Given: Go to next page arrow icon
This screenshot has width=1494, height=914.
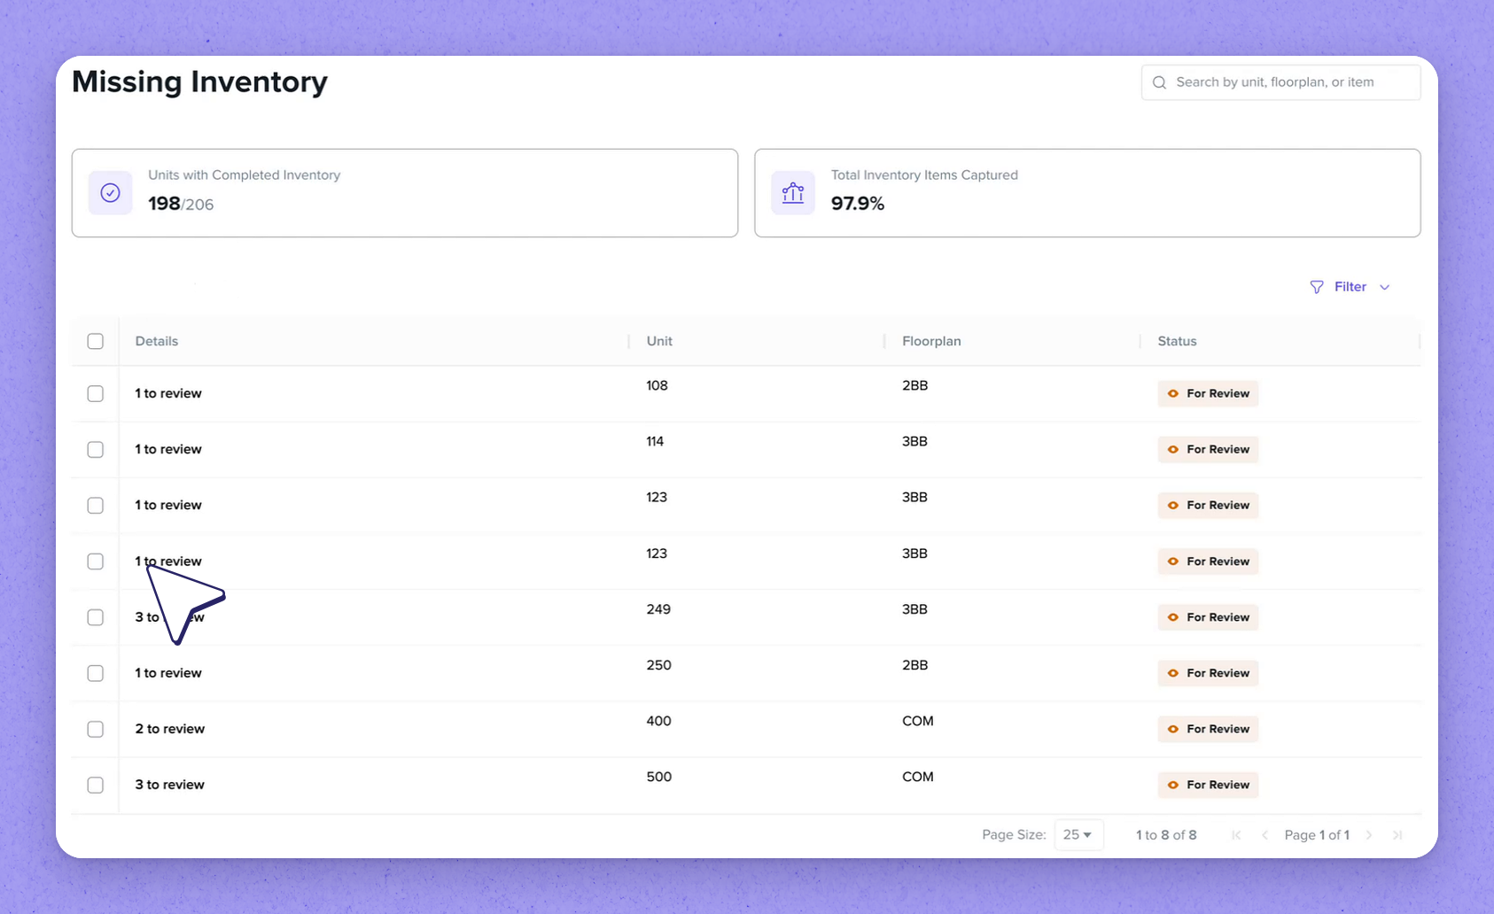Looking at the screenshot, I should (1369, 835).
